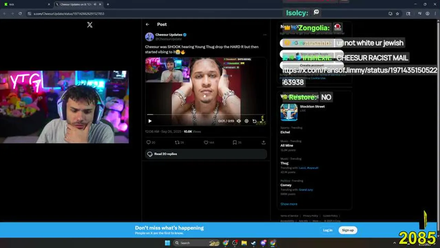Open trending topic Eichel

tap(285, 132)
